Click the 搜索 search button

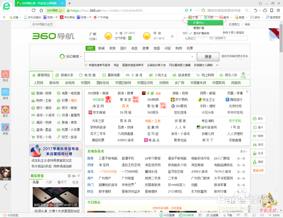[x=208, y=57]
